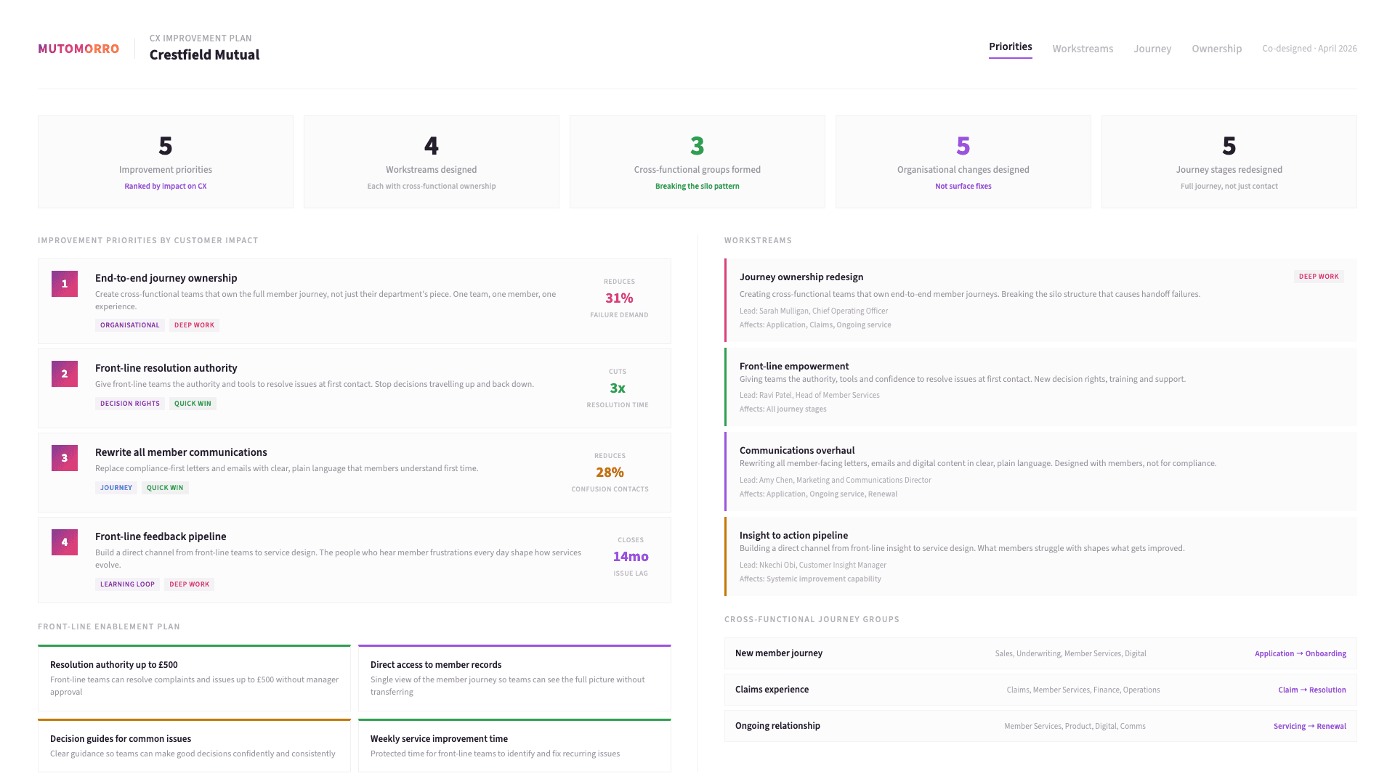Open the Insight to action pipeline workstream
This screenshot has width=1395, height=784.
pos(1040,556)
